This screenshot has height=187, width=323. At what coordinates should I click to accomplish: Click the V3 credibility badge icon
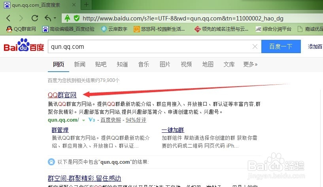pyautogui.click(x=91, y=120)
